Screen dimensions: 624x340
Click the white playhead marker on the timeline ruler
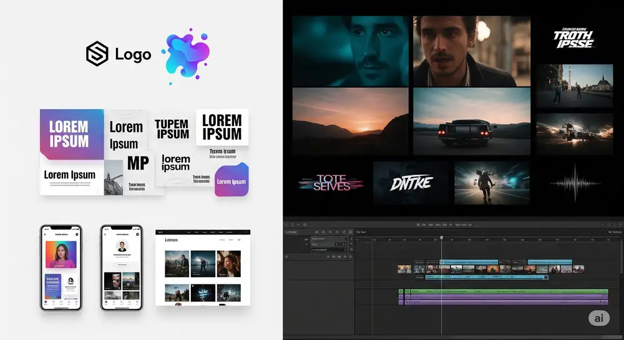pos(441,238)
